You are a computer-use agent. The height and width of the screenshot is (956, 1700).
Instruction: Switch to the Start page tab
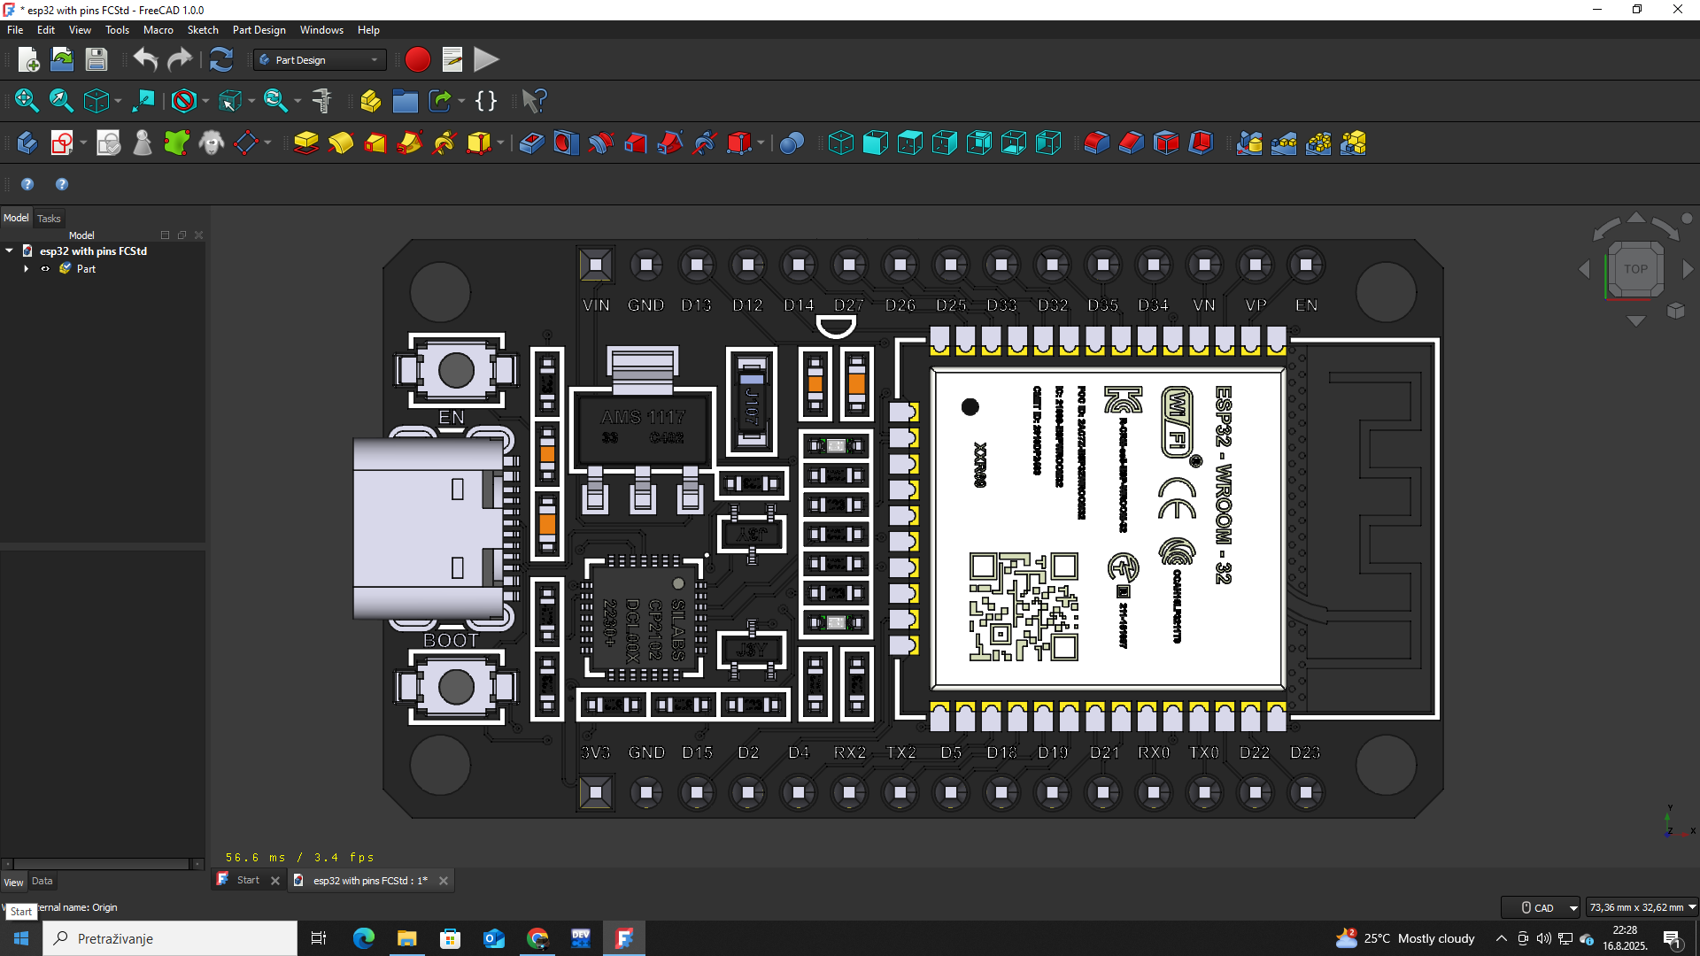point(248,880)
